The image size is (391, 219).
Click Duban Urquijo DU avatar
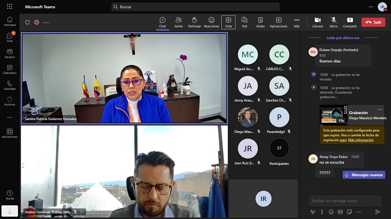click(x=313, y=52)
